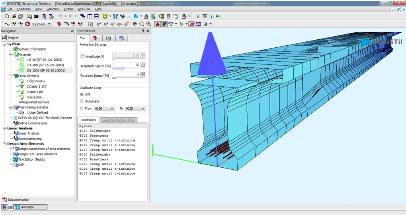Open the Loadcase menu
Viewport: 406px width, 215px height.
[24, 9]
